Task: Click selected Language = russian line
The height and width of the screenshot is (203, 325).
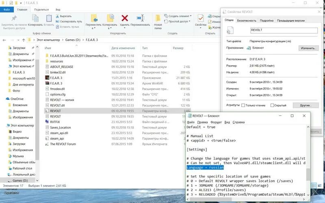Action: point(205,167)
